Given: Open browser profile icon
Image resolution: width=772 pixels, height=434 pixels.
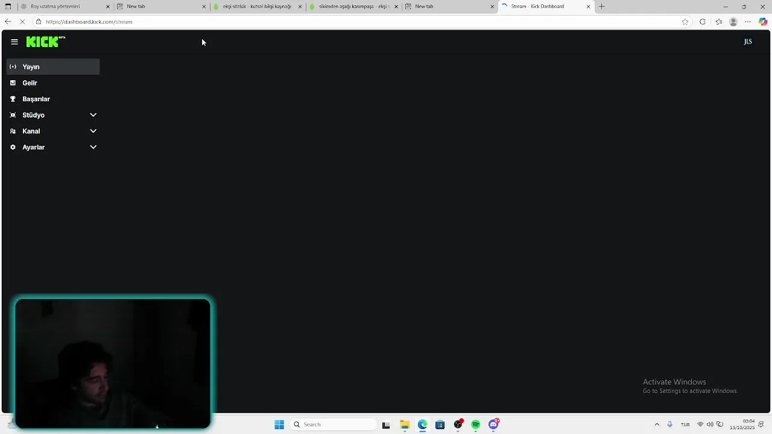Looking at the screenshot, I should (733, 22).
